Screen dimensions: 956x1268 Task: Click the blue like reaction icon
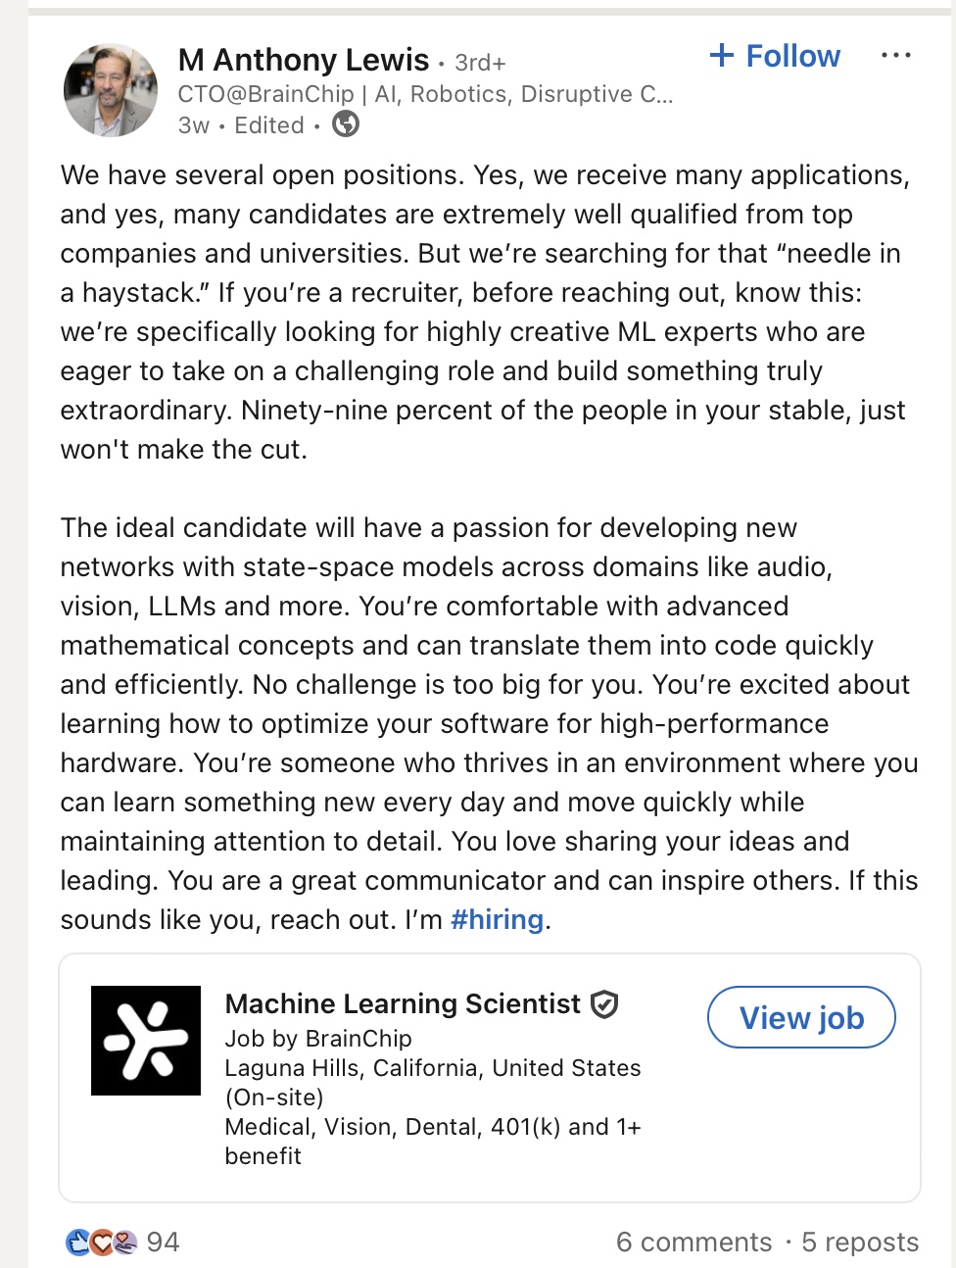[x=77, y=1243]
